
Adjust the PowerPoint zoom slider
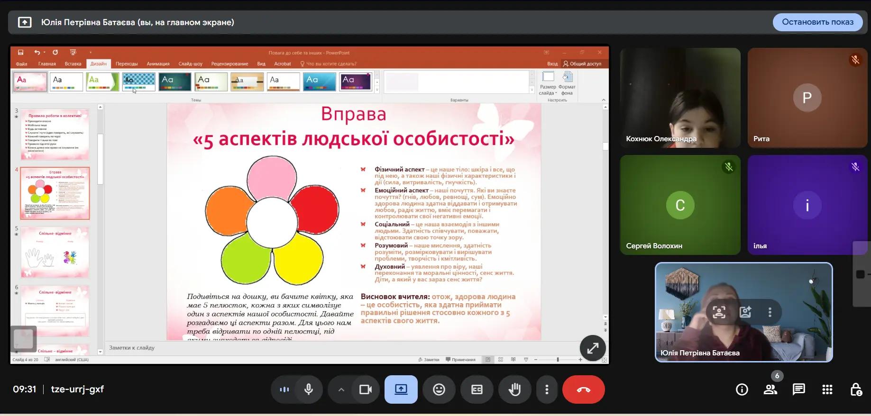click(558, 360)
